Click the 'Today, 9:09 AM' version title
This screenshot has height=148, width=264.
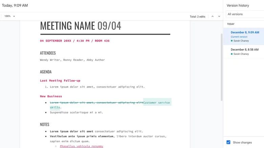(x=15, y=5)
